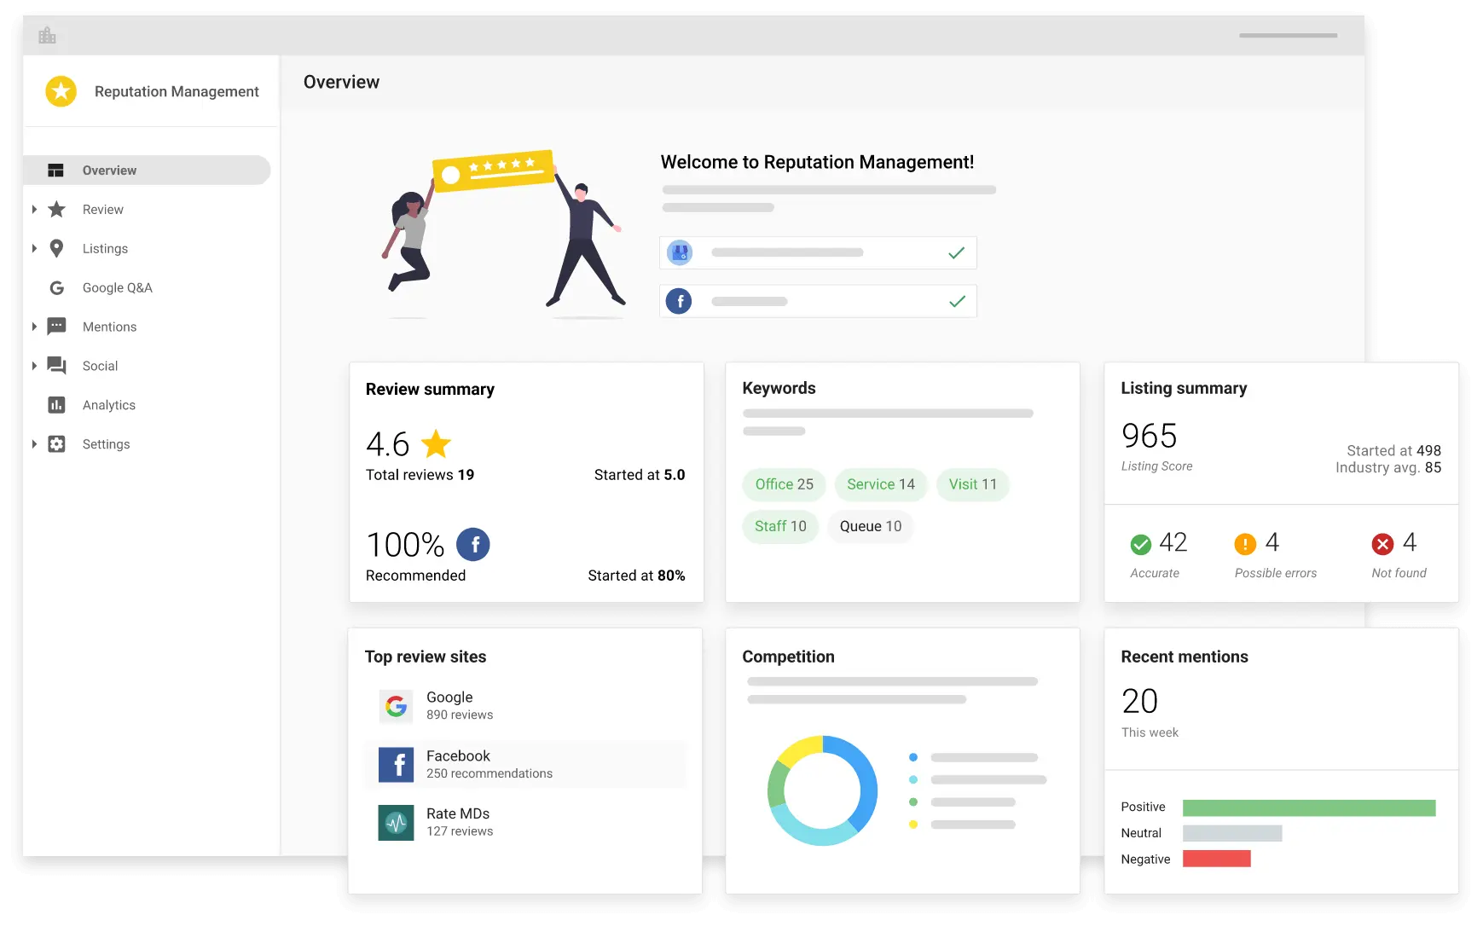Image resolution: width=1483 pixels, height=926 pixels.
Task: Expand the Social sidebar section
Action: coord(33,366)
